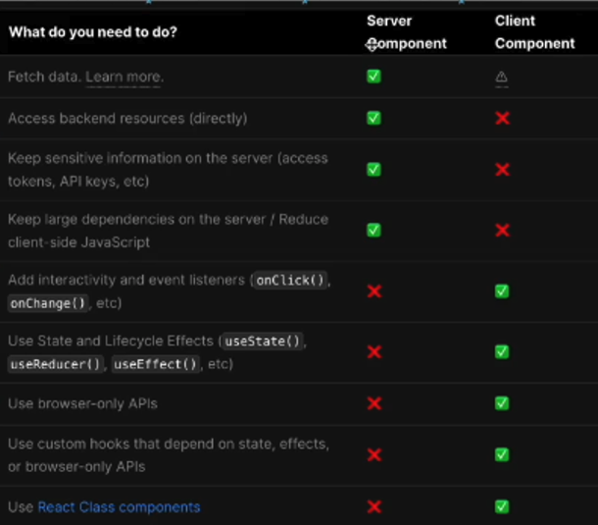Click the red X for React Class components
The image size is (598, 525).
click(x=374, y=506)
